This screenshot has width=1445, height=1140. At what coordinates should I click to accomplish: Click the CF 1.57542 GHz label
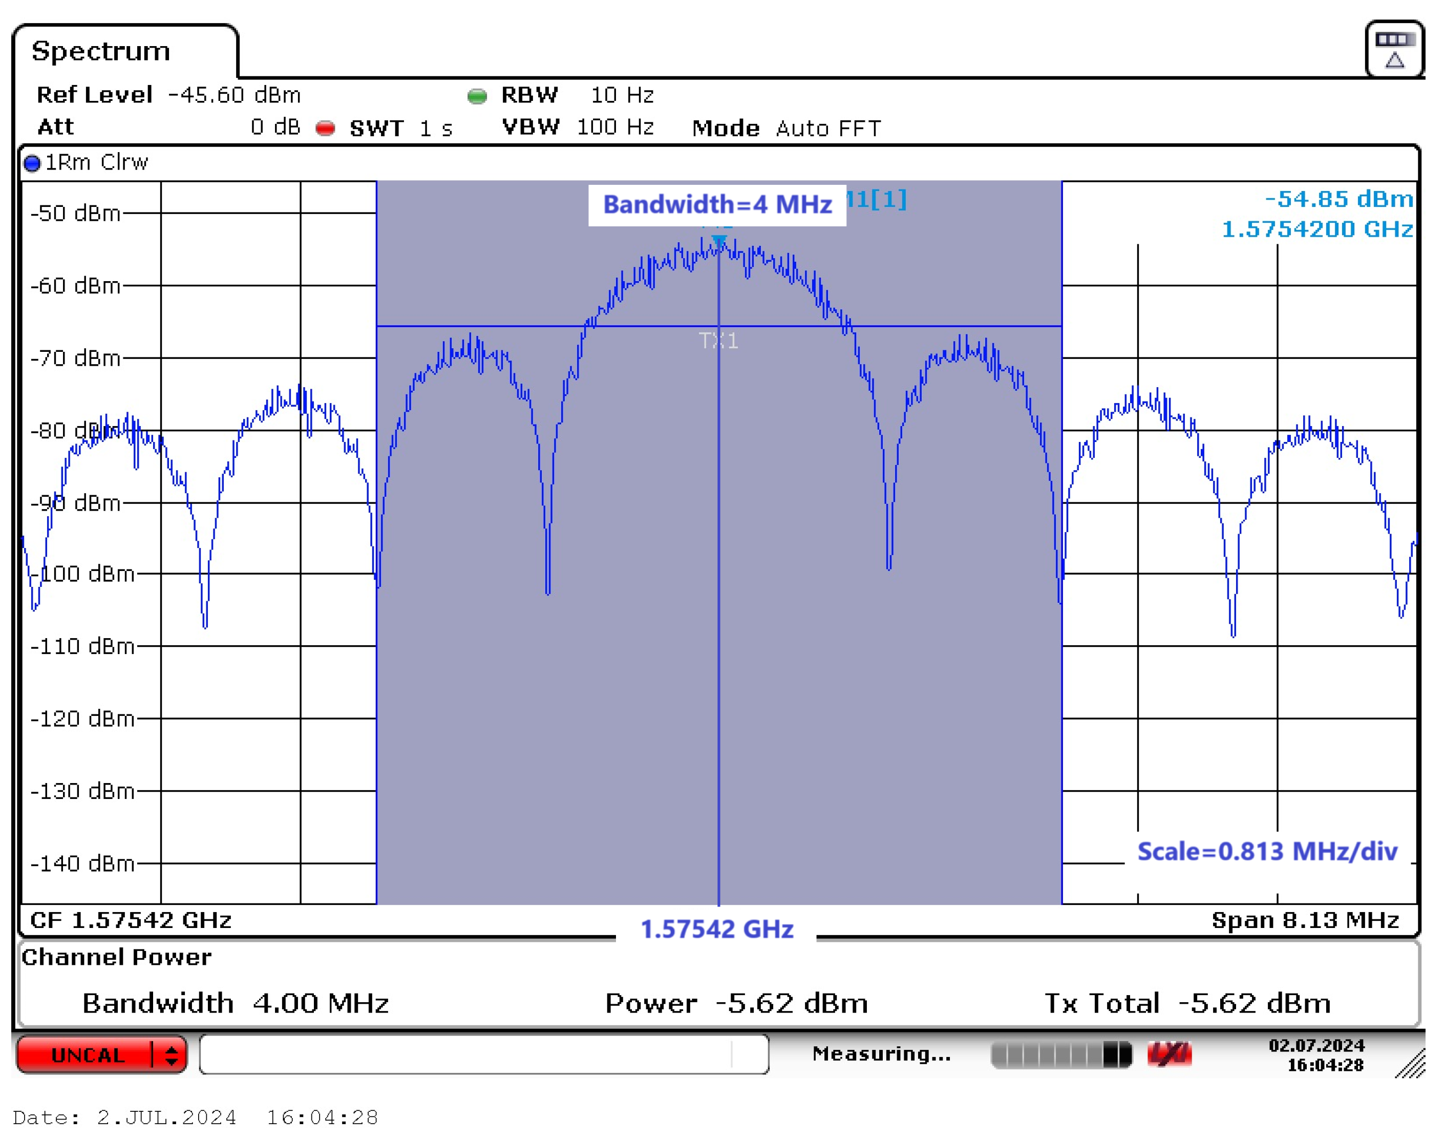point(131,920)
